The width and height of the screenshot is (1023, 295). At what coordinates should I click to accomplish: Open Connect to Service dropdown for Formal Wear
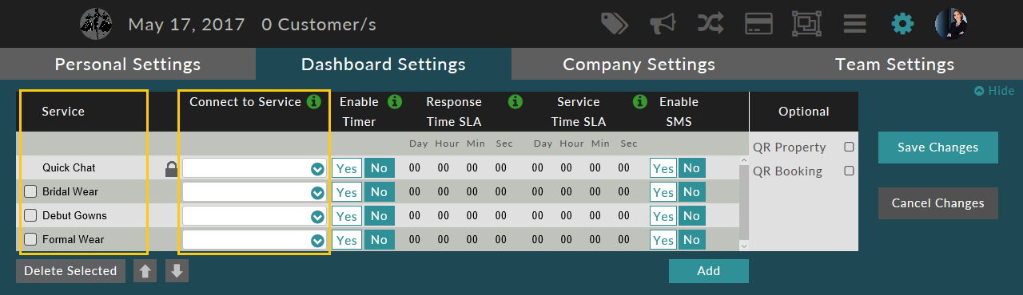point(254,240)
